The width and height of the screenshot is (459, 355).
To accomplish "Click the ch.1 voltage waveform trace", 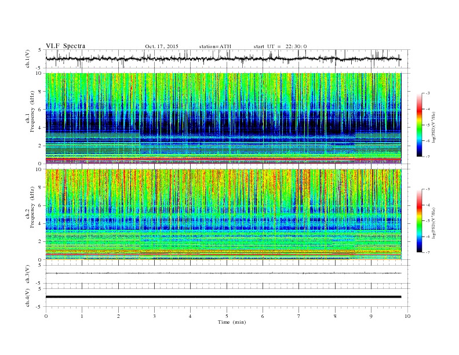I will click(223, 59).
